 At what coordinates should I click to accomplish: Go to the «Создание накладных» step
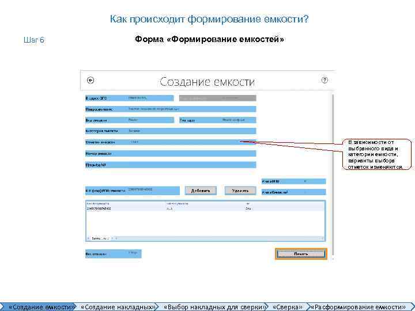pyautogui.click(x=118, y=307)
